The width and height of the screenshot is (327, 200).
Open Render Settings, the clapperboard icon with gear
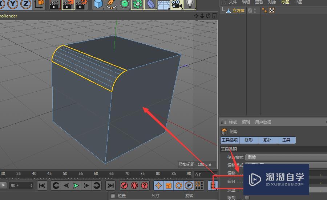pyautogui.click(x=81, y=5)
